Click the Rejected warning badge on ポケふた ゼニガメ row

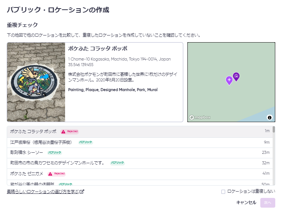pos(56,174)
